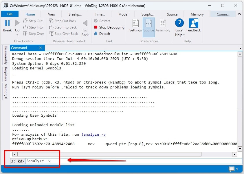
Task: Click Stop Debugging
Action: tap(109, 27)
